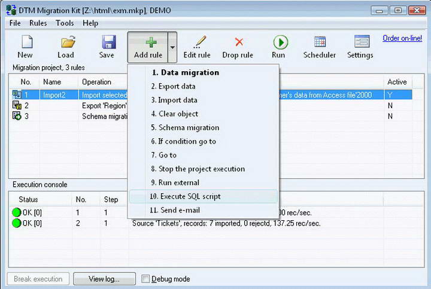Viewport: 431px width, 289px height.
Task: Click the New project toolbar icon
Action: coord(26,42)
